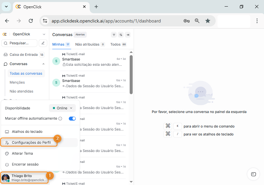
Task: Open the conversation filter icon
Action: 114,35
